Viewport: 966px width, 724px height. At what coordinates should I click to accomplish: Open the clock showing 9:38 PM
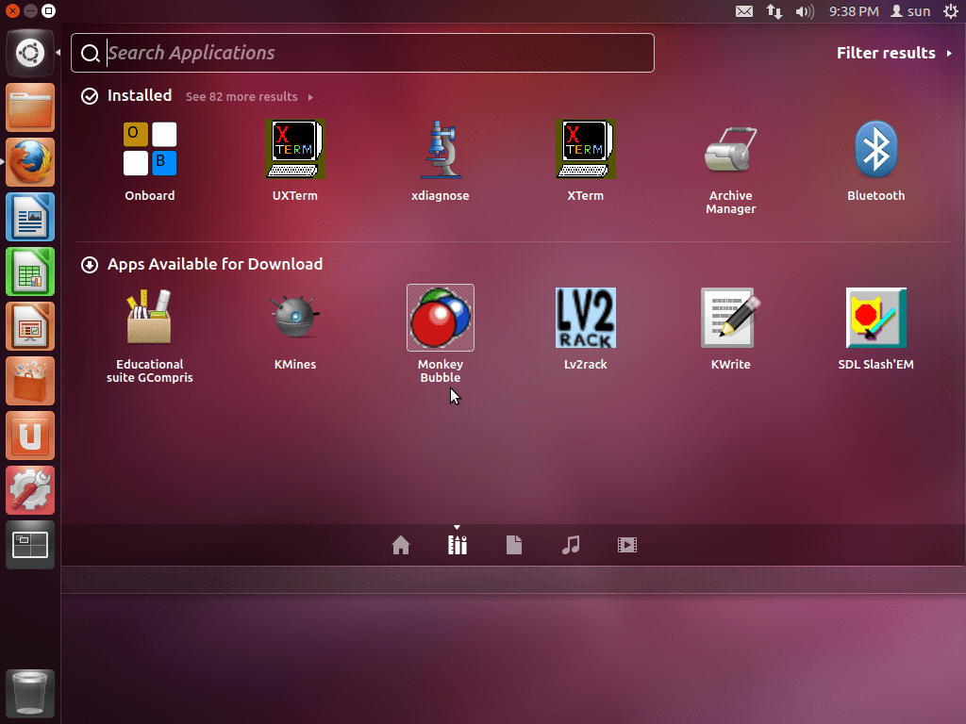click(854, 11)
